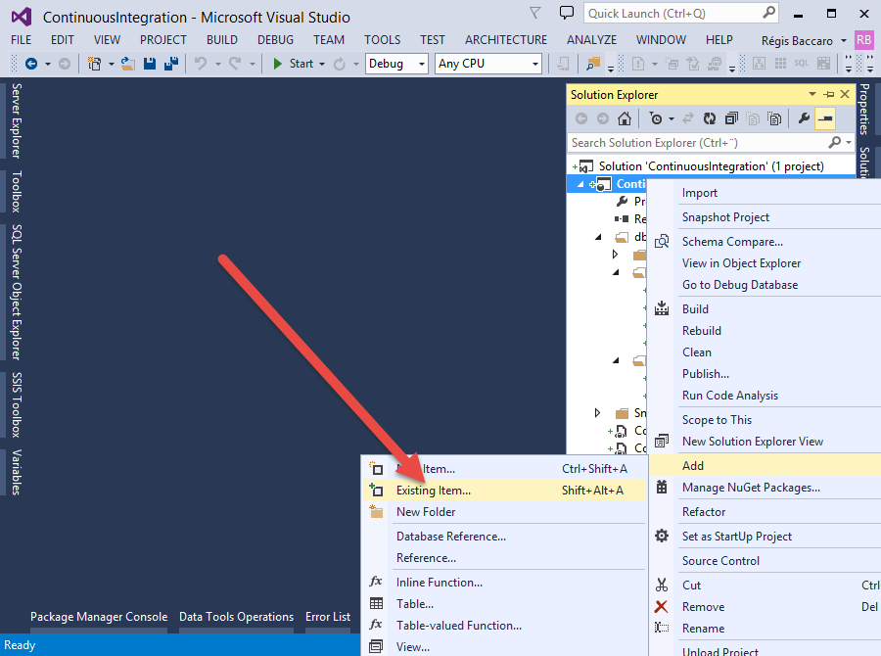Toggle Show All Files in Solution Explorer
Screen dimensions: 881x656
pos(775,118)
